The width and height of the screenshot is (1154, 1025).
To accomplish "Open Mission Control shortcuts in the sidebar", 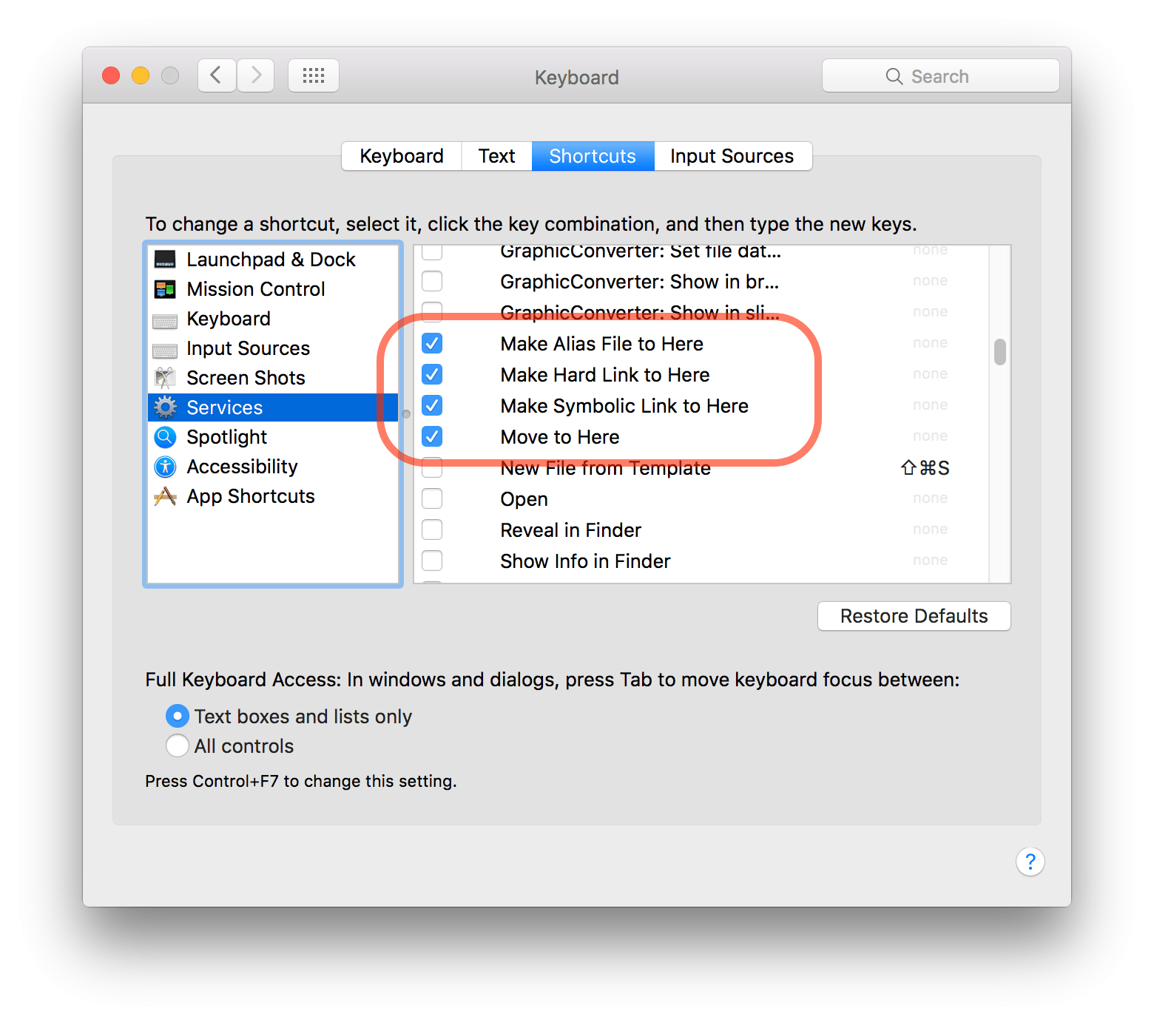I will click(164, 288).
